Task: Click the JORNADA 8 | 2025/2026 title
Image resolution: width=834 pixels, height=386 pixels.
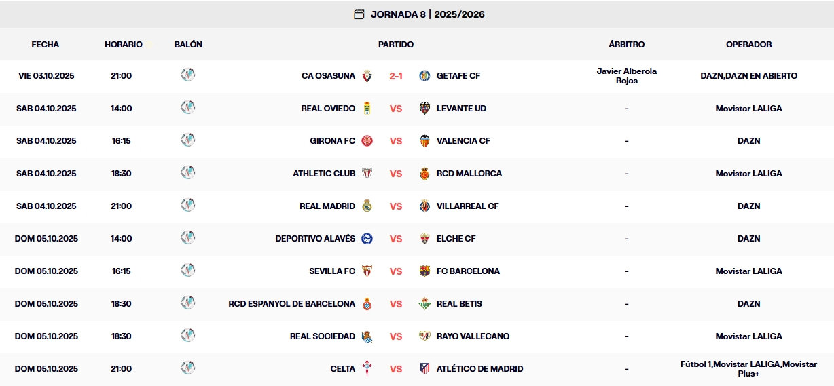Action: 427,14
